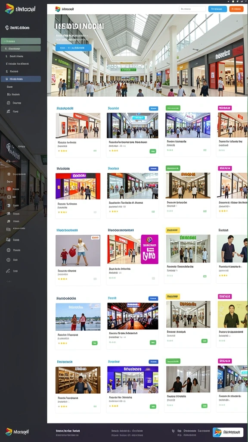Click the colorful logo in the white header bar
This screenshot has width=248, height=442.
click(58, 9)
